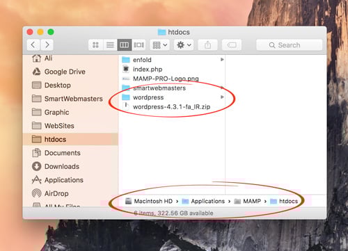This screenshot has height=251, width=348.
Task: Click the Edit Tags button
Action: pos(232,44)
